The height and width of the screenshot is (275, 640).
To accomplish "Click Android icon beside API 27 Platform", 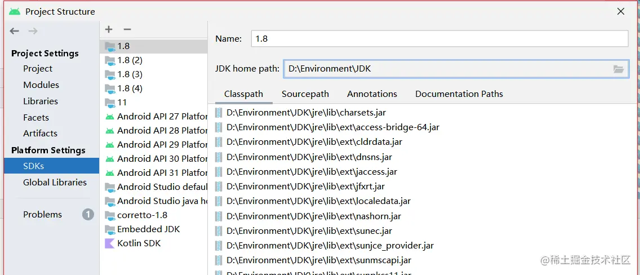I will [x=109, y=117].
